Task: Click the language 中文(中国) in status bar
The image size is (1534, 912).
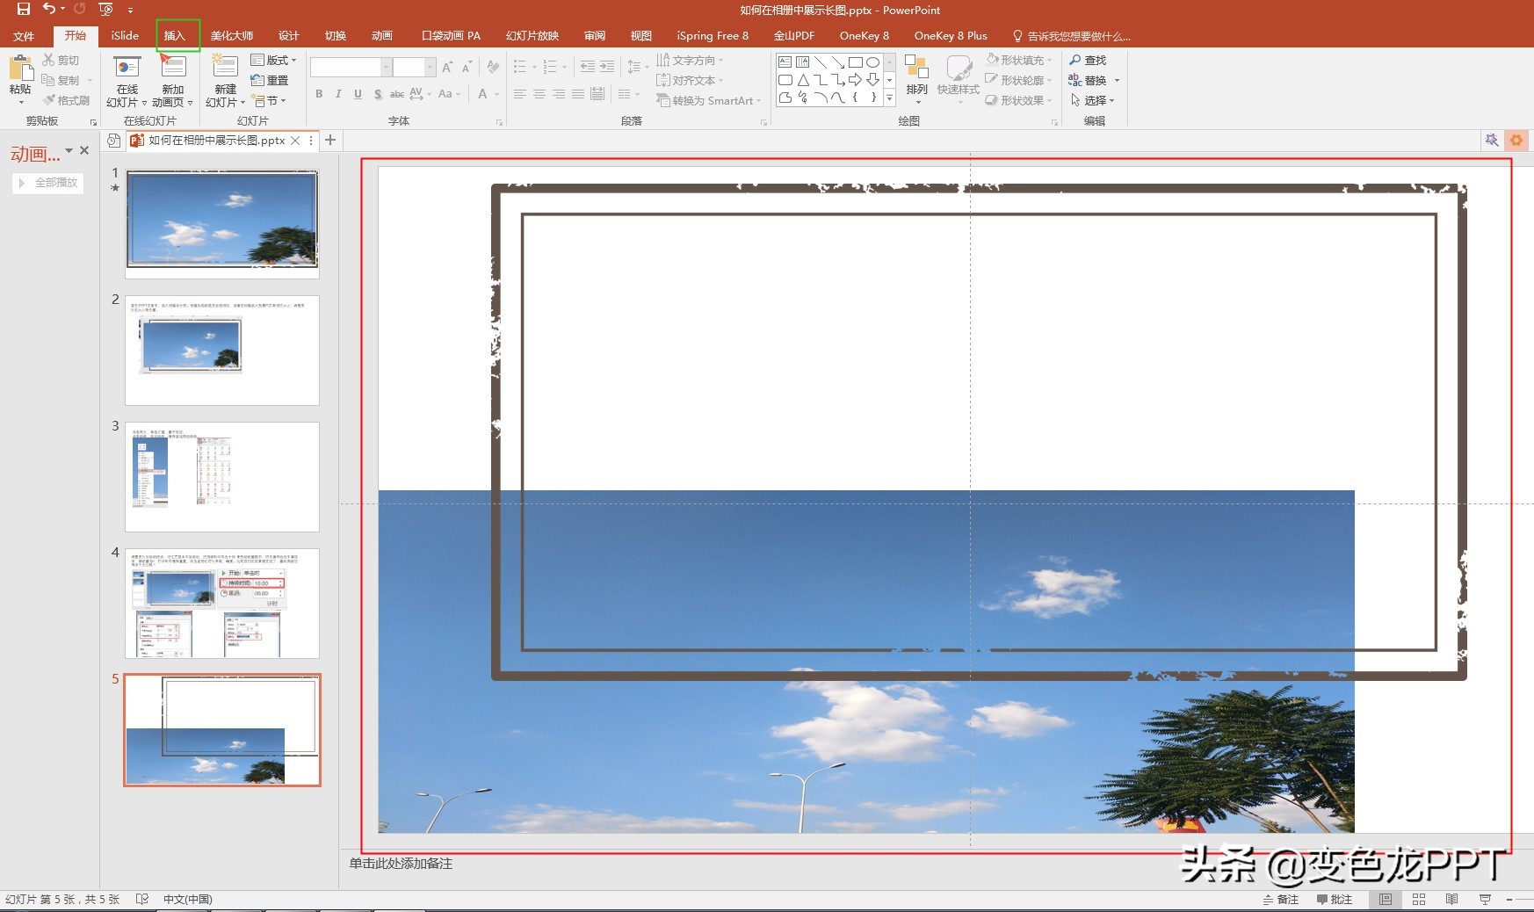Action: click(187, 899)
